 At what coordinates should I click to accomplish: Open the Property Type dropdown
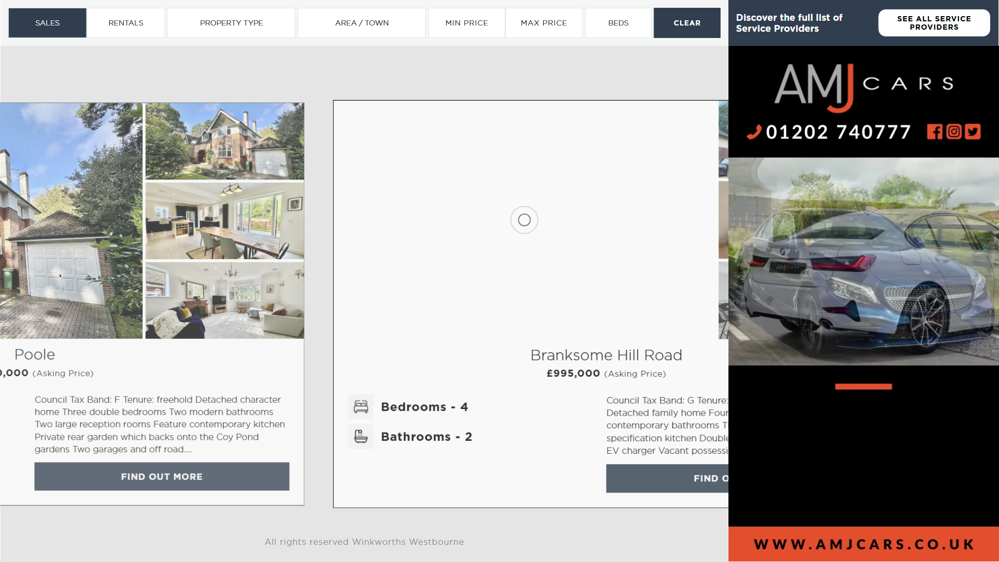(231, 23)
